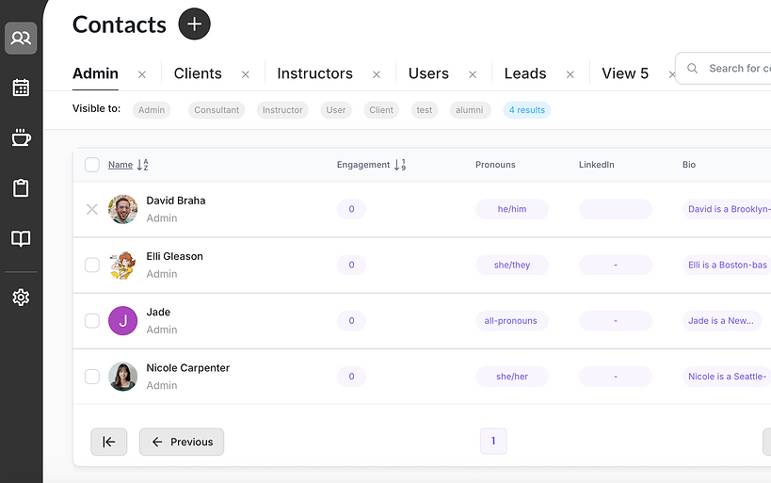This screenshot has height=483, width=771.
Task: Add new contact with plus button
Action: pyautogui.click(x=194, y=24)
